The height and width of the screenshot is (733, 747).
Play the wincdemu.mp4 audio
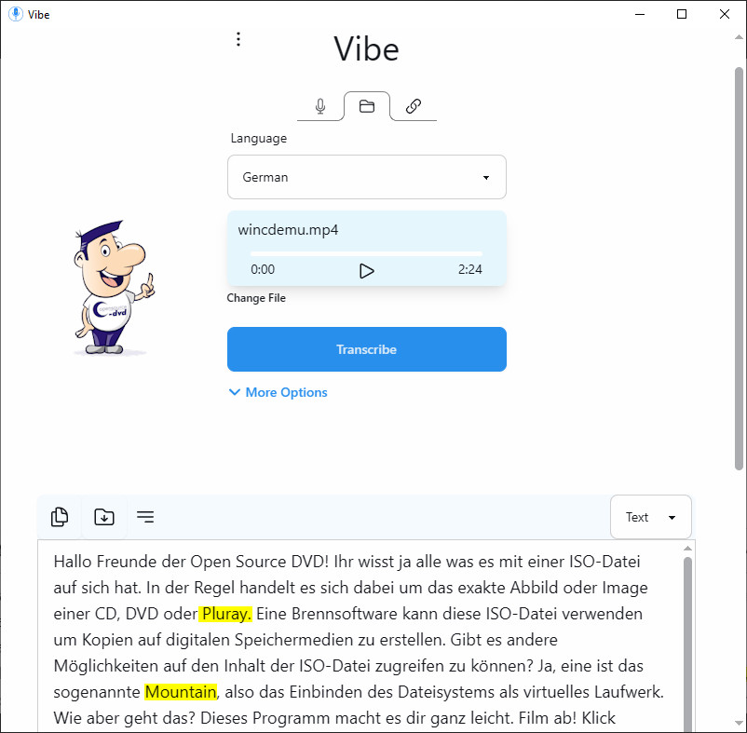(x=367, y=270)
